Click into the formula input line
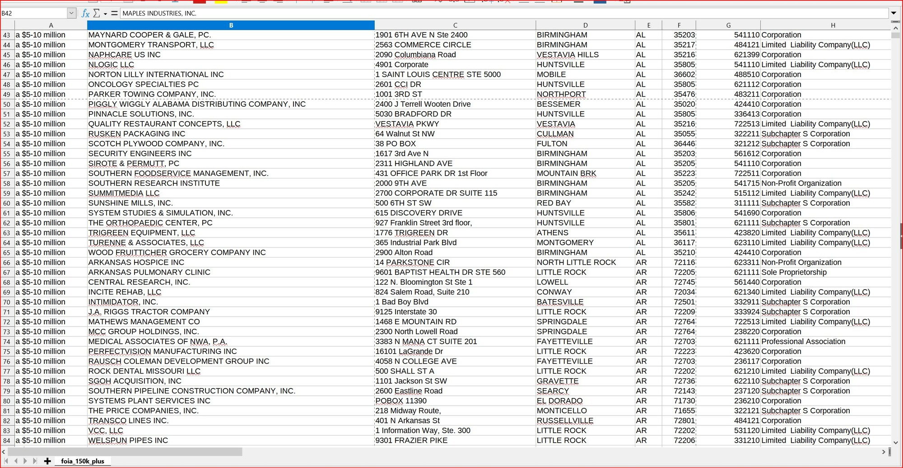The height and width of the screenshot is (468, 903). (497, 14)
